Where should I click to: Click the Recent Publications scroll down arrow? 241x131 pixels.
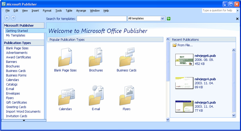click(234, 115)
